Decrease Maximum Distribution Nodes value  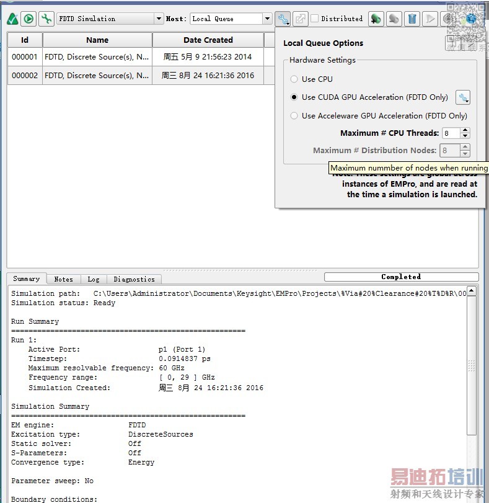tap(465, 154)
